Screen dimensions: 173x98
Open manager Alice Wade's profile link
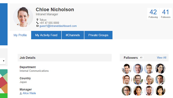point(29,93)
